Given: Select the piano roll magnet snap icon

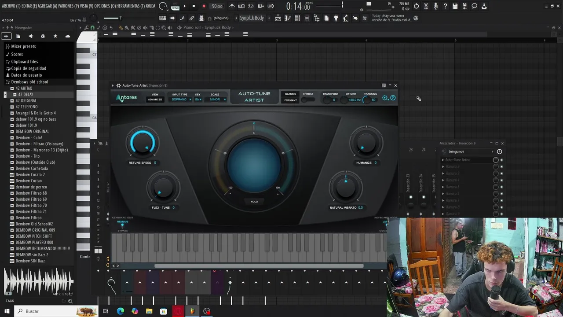Looking at the screenshot, I should [x=92, y=27].
